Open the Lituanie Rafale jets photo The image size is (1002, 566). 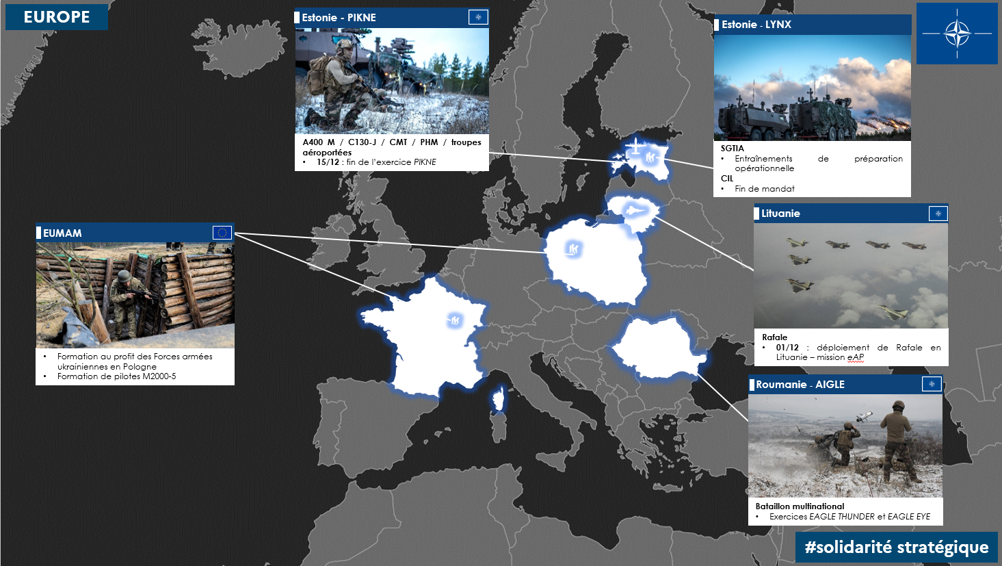tap(851, 276)
